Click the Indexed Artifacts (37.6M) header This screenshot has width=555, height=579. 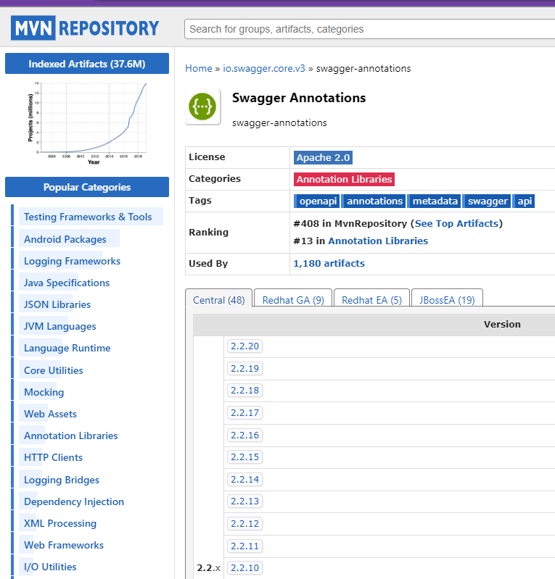click(87, 64)
